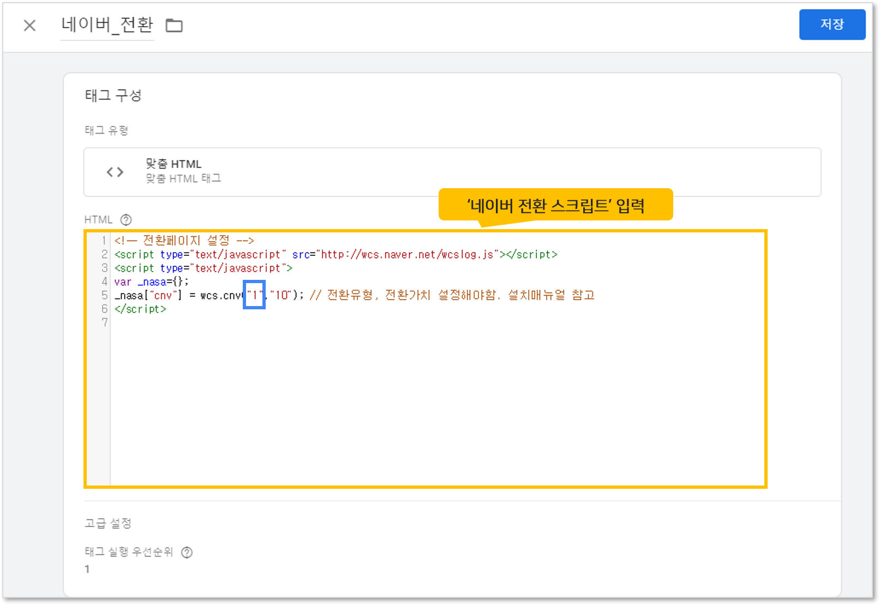Screen dimensions: 880x605
Task: Open the help icon next to HTML
Action: point(126,220)
